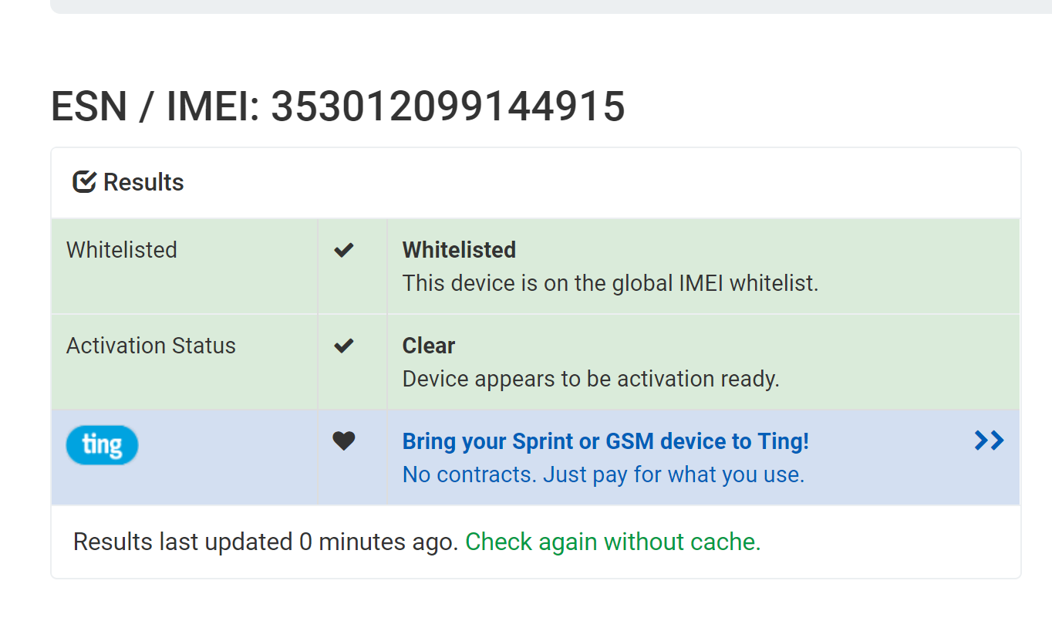The height and width of the screenshot is (628, 1052).
Task: Click the Activation Status label
Action: pos(151,346)
